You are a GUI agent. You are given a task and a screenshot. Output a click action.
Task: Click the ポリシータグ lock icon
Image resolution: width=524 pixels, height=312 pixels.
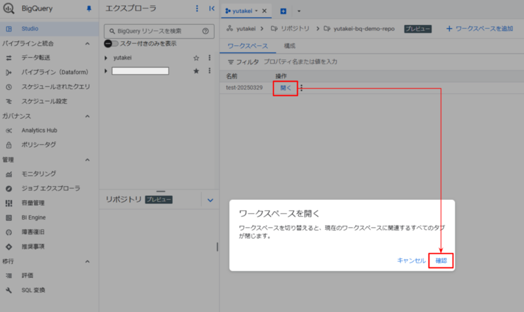(x=9, y=145)
